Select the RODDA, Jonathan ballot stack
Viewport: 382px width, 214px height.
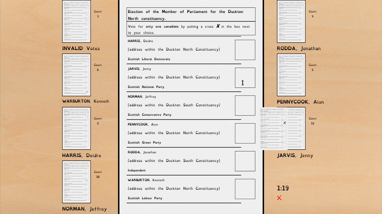tap(291, 21)
